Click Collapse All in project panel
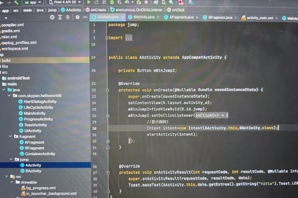The image size is (298, 198). tap(68, 17)
